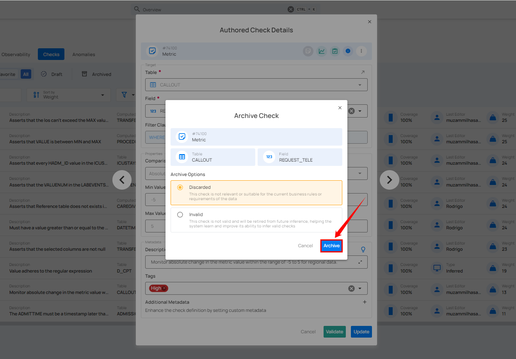Clear all tags in Tags field
The width and height of the screenshot is (516, 359).
coord(351,289)
